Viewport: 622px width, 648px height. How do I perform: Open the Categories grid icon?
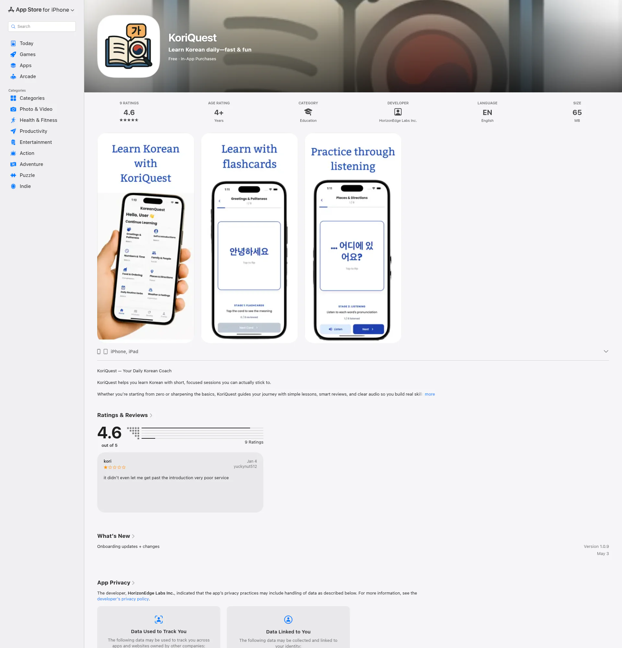[x=13, y=98]
